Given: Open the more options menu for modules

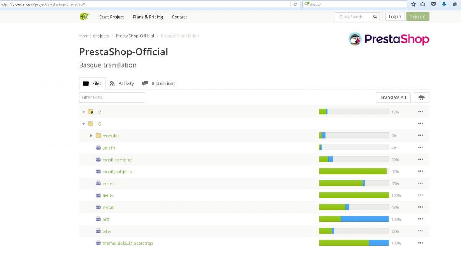Looking at the screenshot, I should coord(420,136).
